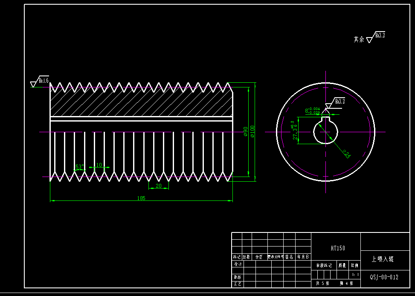The image size is (415, 296).
Task: Click the 其余 text beside the corner Ra3.2
Action: point(359,39)
